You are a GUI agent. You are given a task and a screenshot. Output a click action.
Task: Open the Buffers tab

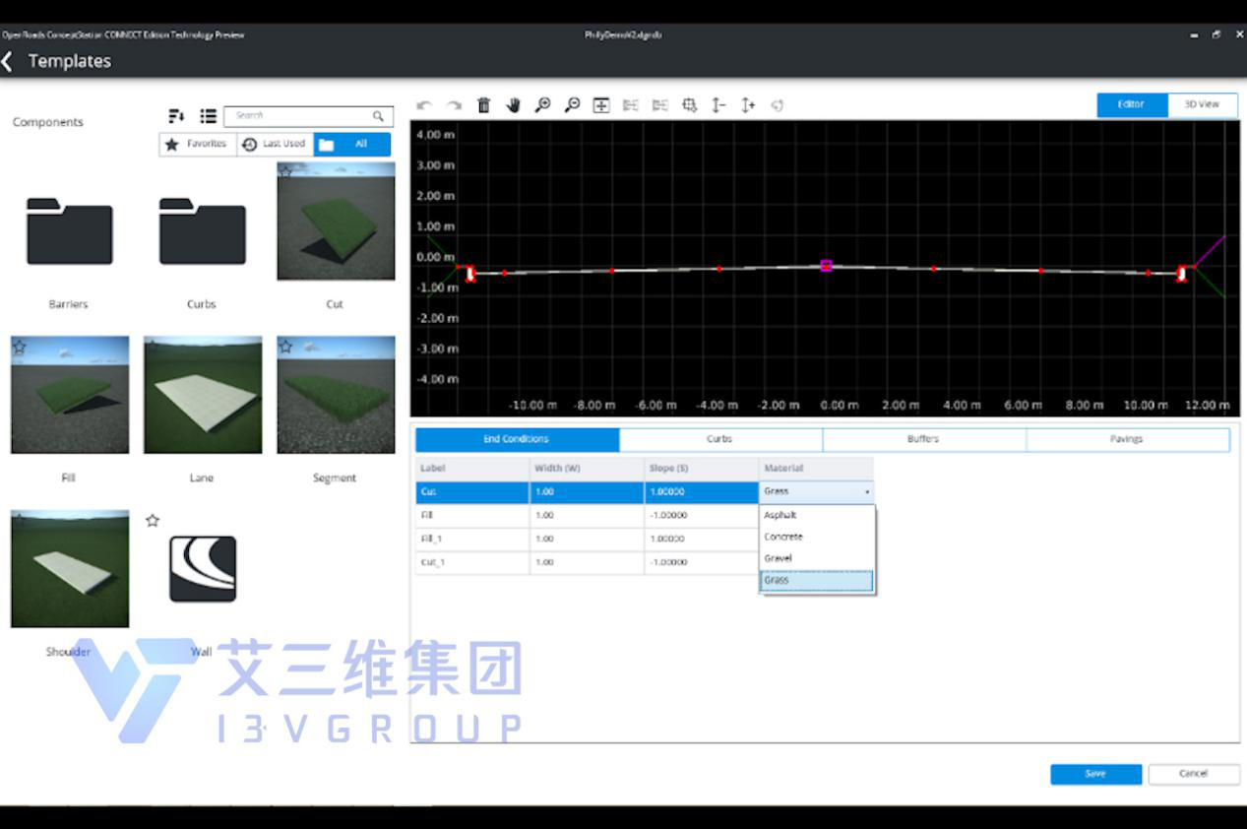(924, 439)
